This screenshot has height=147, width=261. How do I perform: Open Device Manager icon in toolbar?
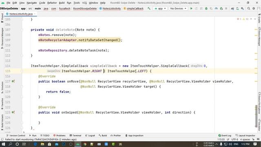(x=237, y=8)
